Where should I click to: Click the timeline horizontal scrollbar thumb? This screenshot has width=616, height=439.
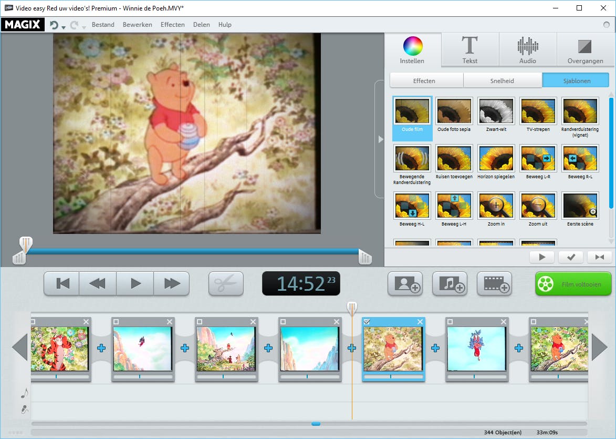tap(316, 424)
